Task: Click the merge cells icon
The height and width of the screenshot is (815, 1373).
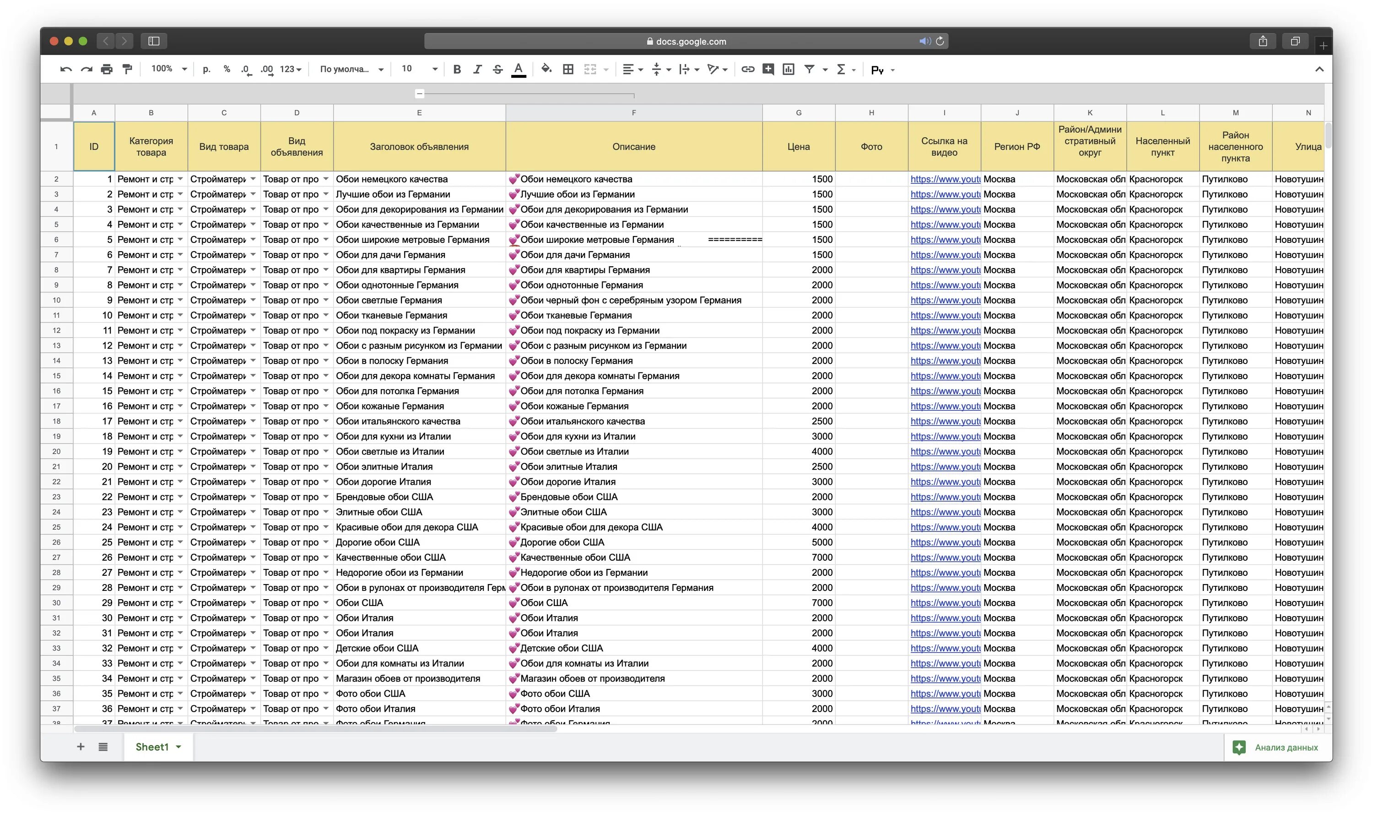Action: point(589,69)
